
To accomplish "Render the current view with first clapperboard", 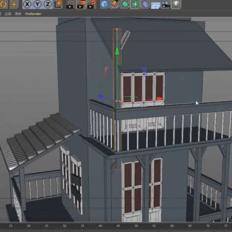I will [x=70, y=4].
